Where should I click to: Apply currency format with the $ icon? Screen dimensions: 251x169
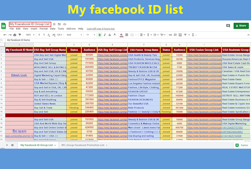point(39,35)
